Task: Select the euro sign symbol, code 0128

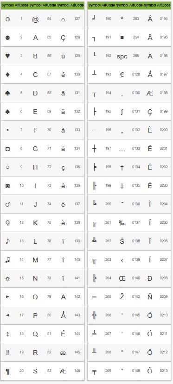Action: tap(122, 75)
